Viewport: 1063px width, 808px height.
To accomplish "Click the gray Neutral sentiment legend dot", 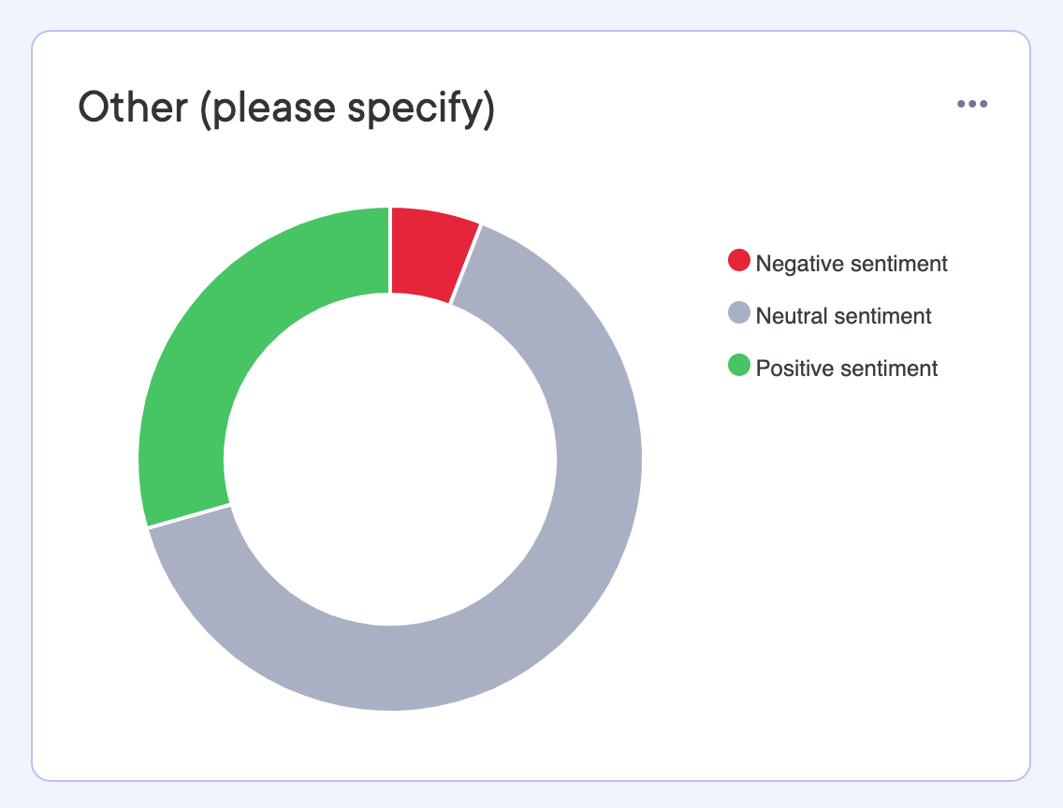I will 739,313.
